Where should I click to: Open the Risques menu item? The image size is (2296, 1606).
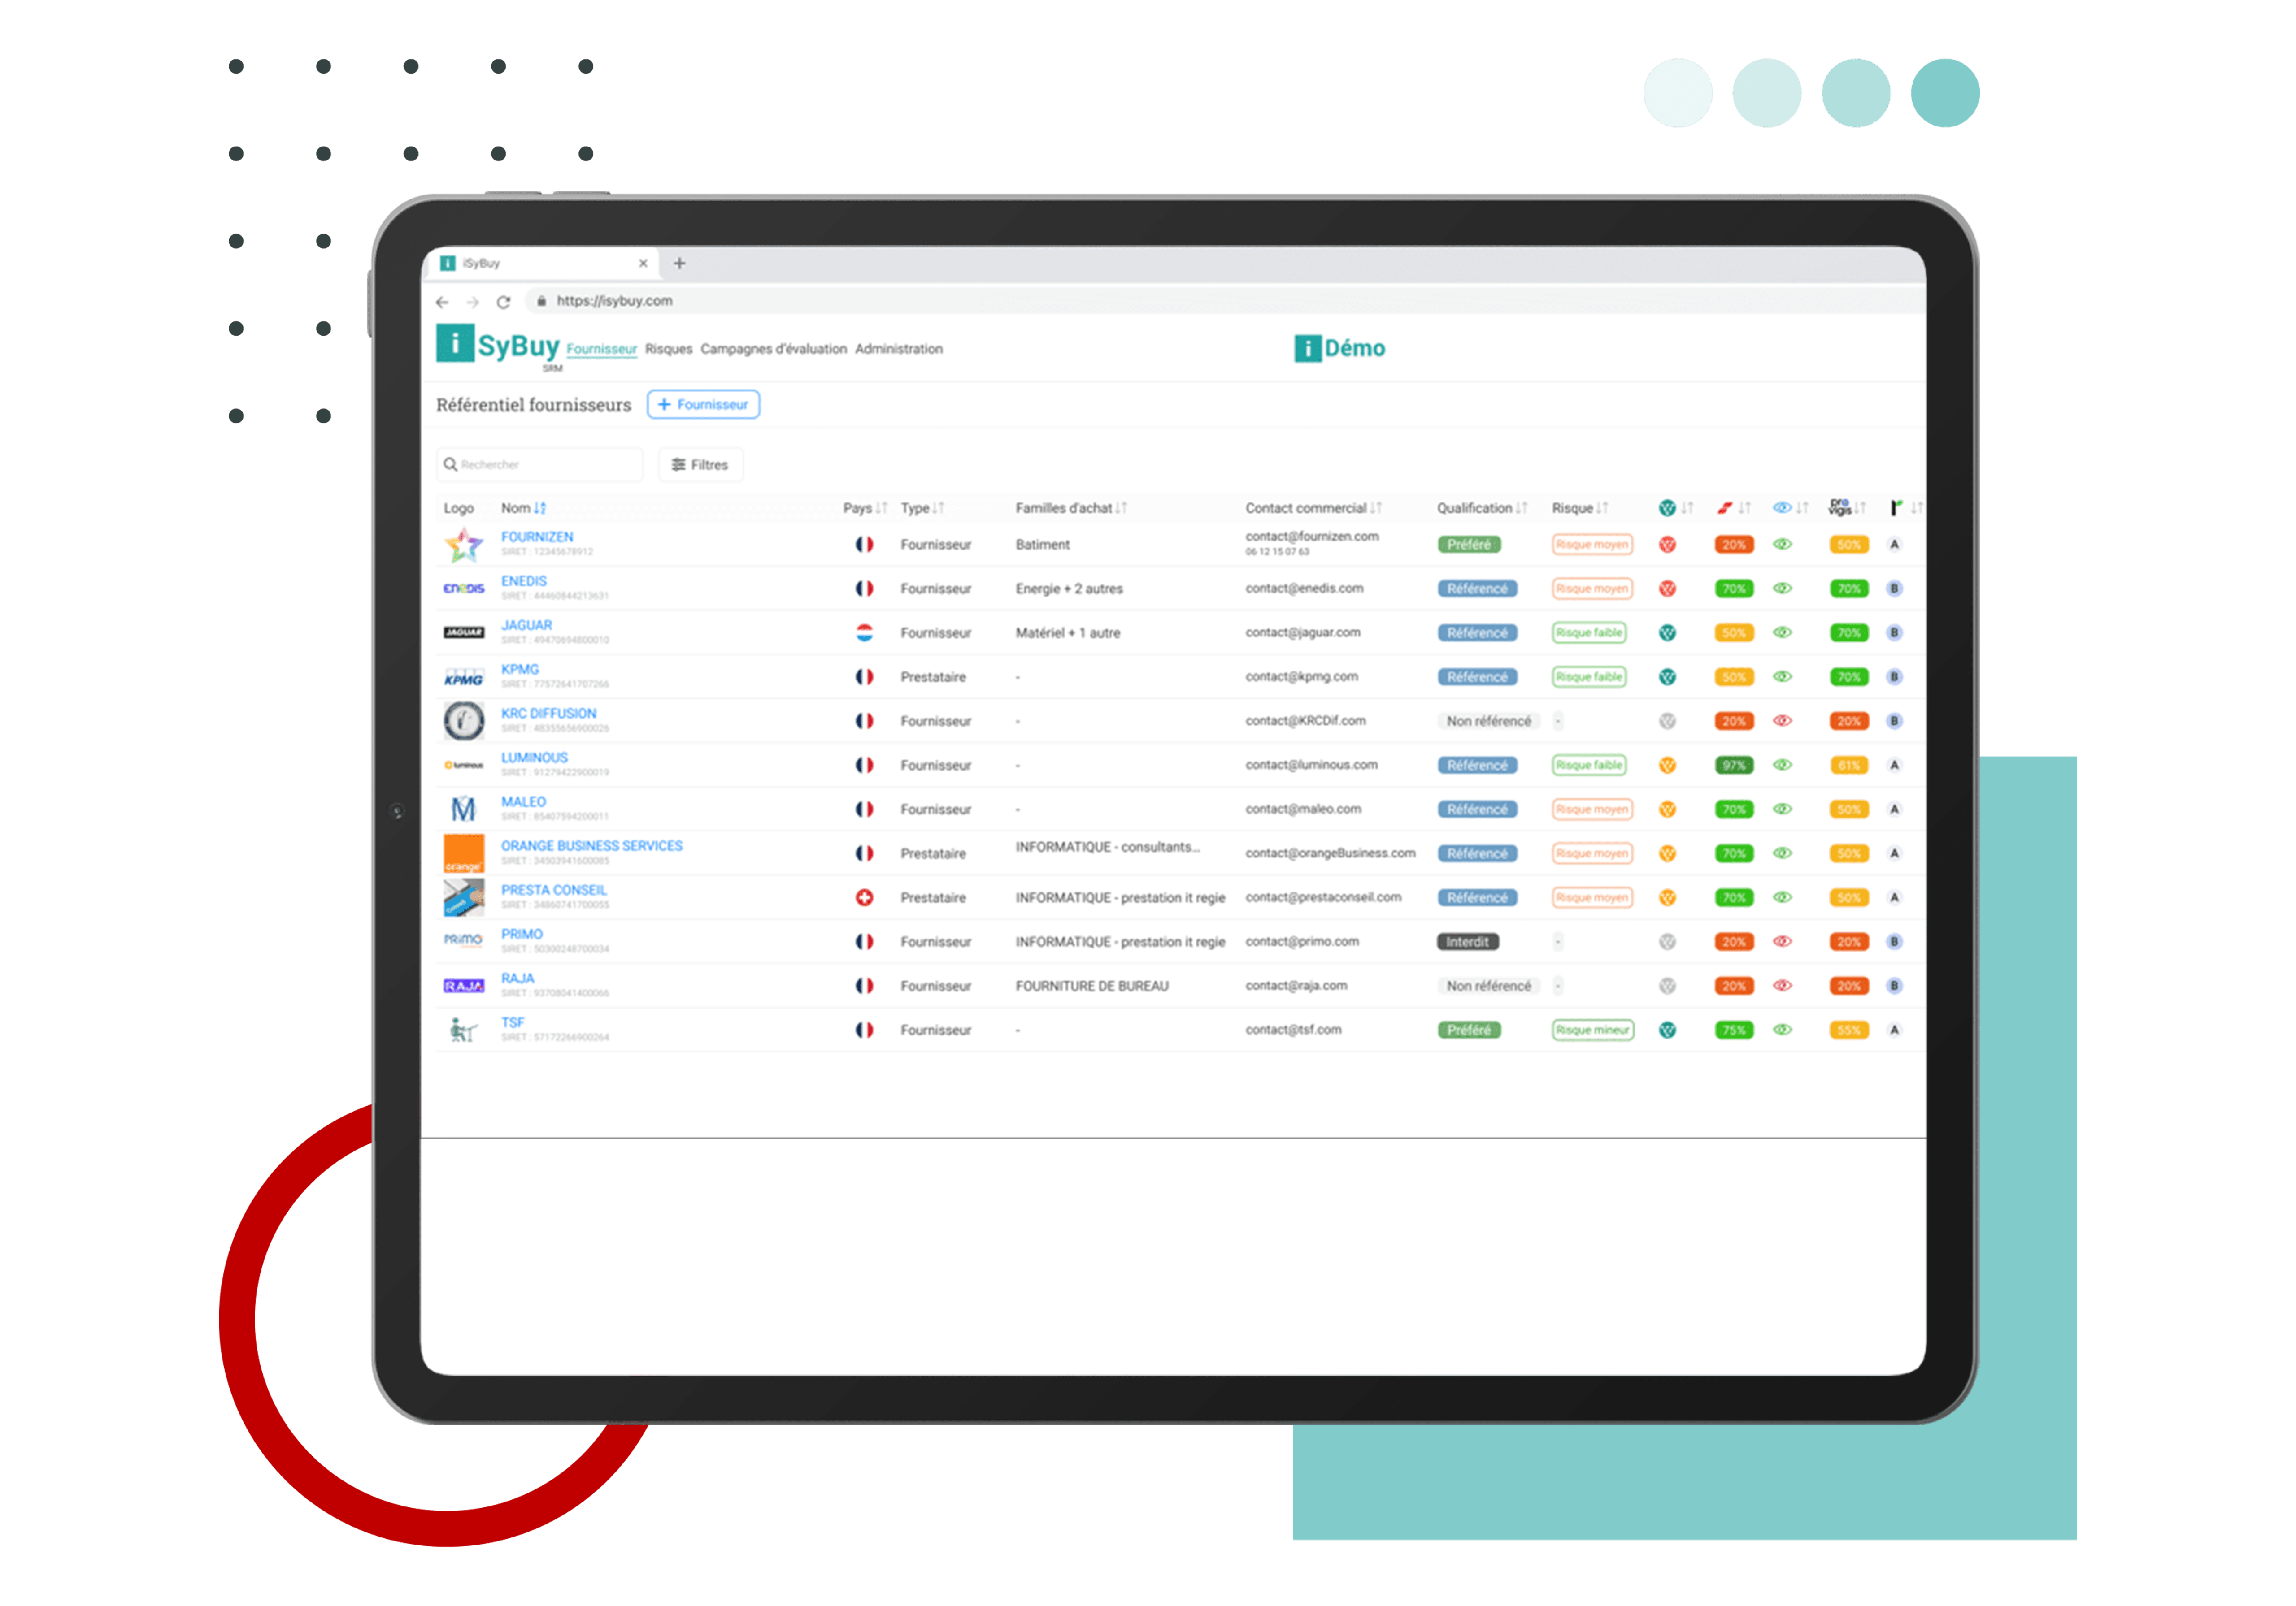point(668,349)
